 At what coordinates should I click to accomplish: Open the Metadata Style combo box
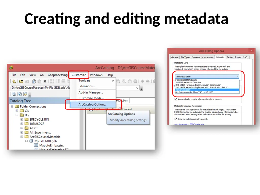(x=207, y=76)
